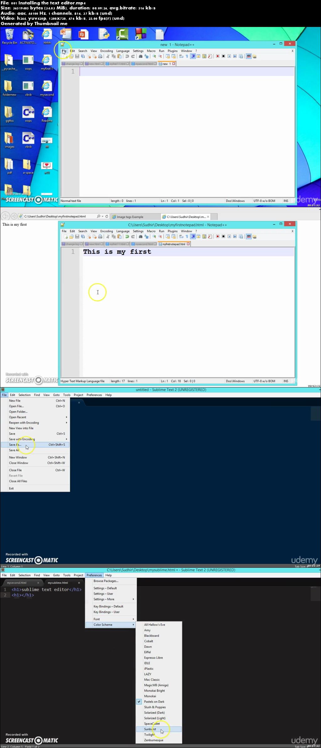Click Redo icon in 'new 1' Notepad++ toolbar
The width and height of the screenshot is (321, 748).
click(133, 56)
